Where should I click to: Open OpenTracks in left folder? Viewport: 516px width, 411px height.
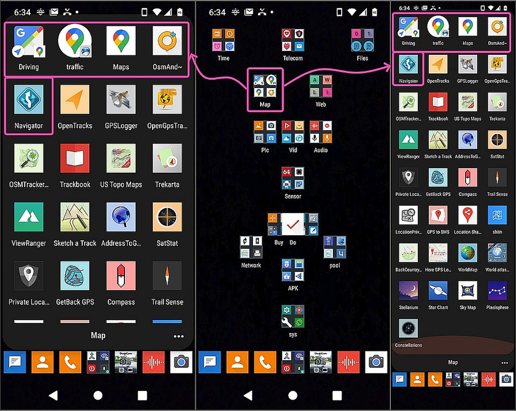click(75, 100)
